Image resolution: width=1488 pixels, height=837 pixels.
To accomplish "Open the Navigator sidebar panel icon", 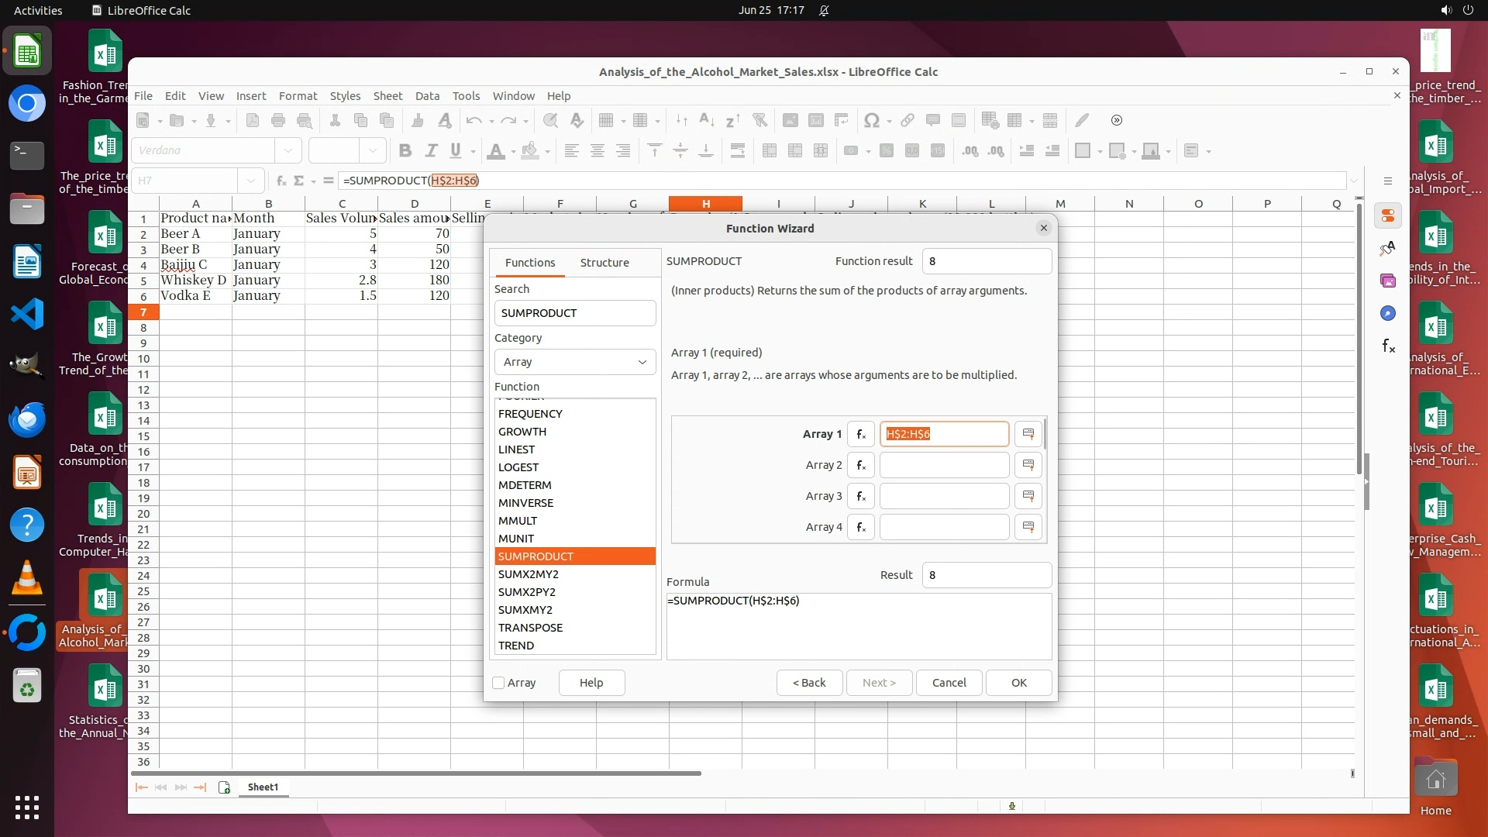I will (1388, 313).
